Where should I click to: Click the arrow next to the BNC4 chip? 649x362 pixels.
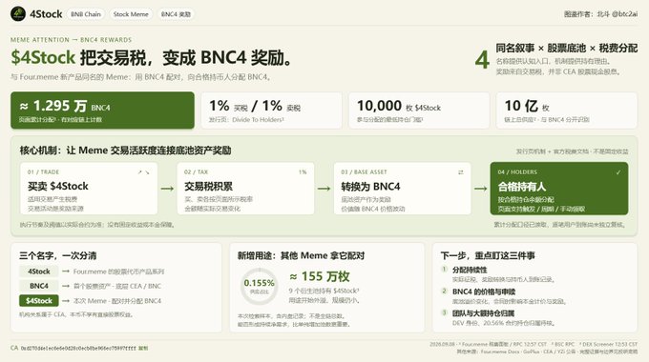[x=66, y=286]
